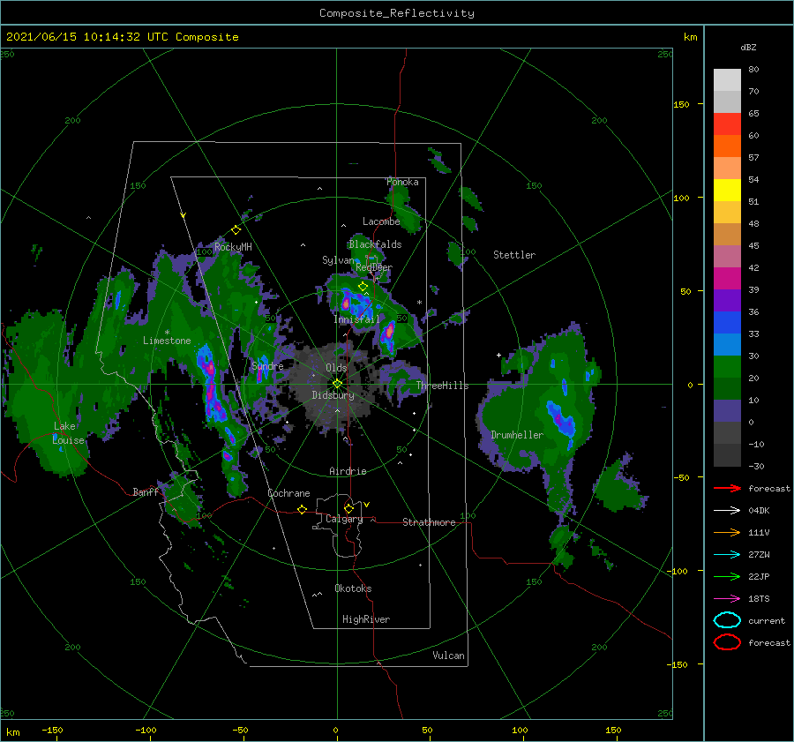Viewport: 794px width, 742px height.
Task: Click the '27ZW' legend text
Action: pyautogui.click(x=759, y=555)
